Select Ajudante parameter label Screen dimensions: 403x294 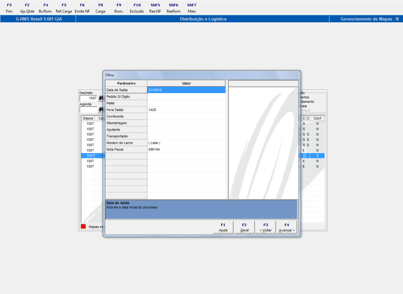point(126,130)
